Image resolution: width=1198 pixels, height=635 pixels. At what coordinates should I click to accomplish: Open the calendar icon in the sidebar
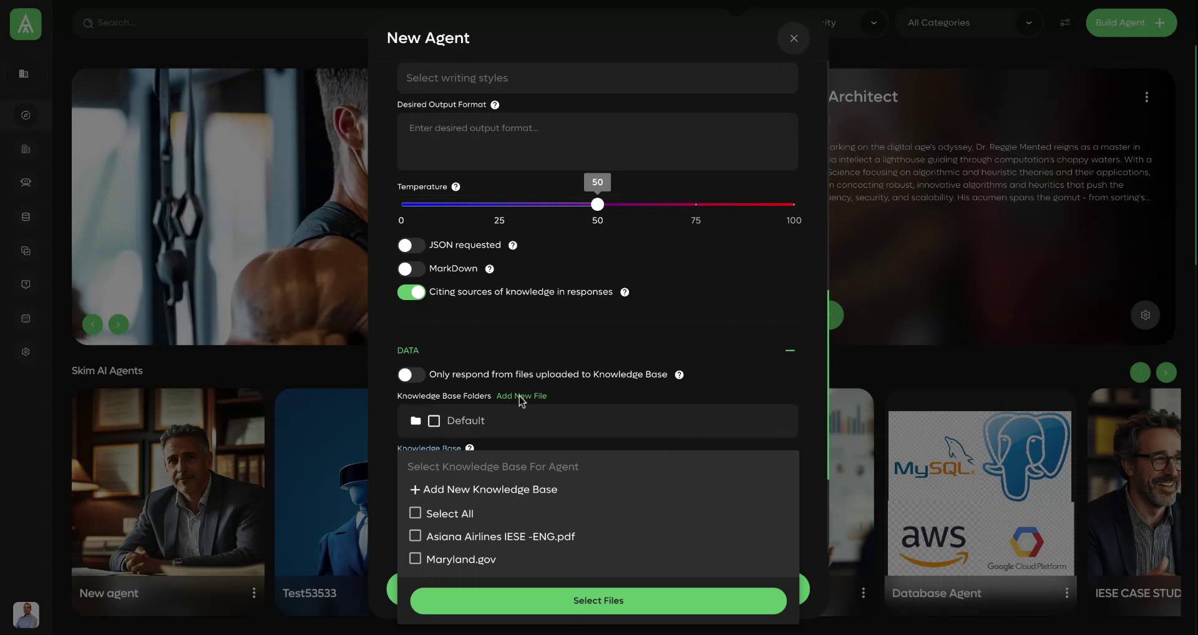26,318
